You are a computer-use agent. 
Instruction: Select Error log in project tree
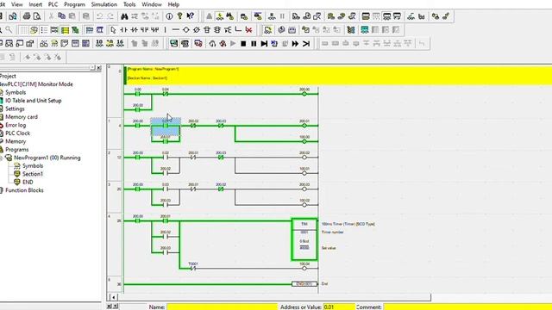pos(16,125)
